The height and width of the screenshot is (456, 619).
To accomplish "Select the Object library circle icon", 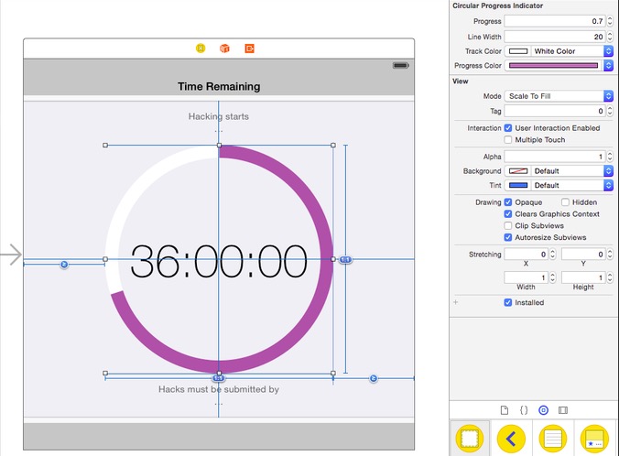I will click(x=544, y=410).
